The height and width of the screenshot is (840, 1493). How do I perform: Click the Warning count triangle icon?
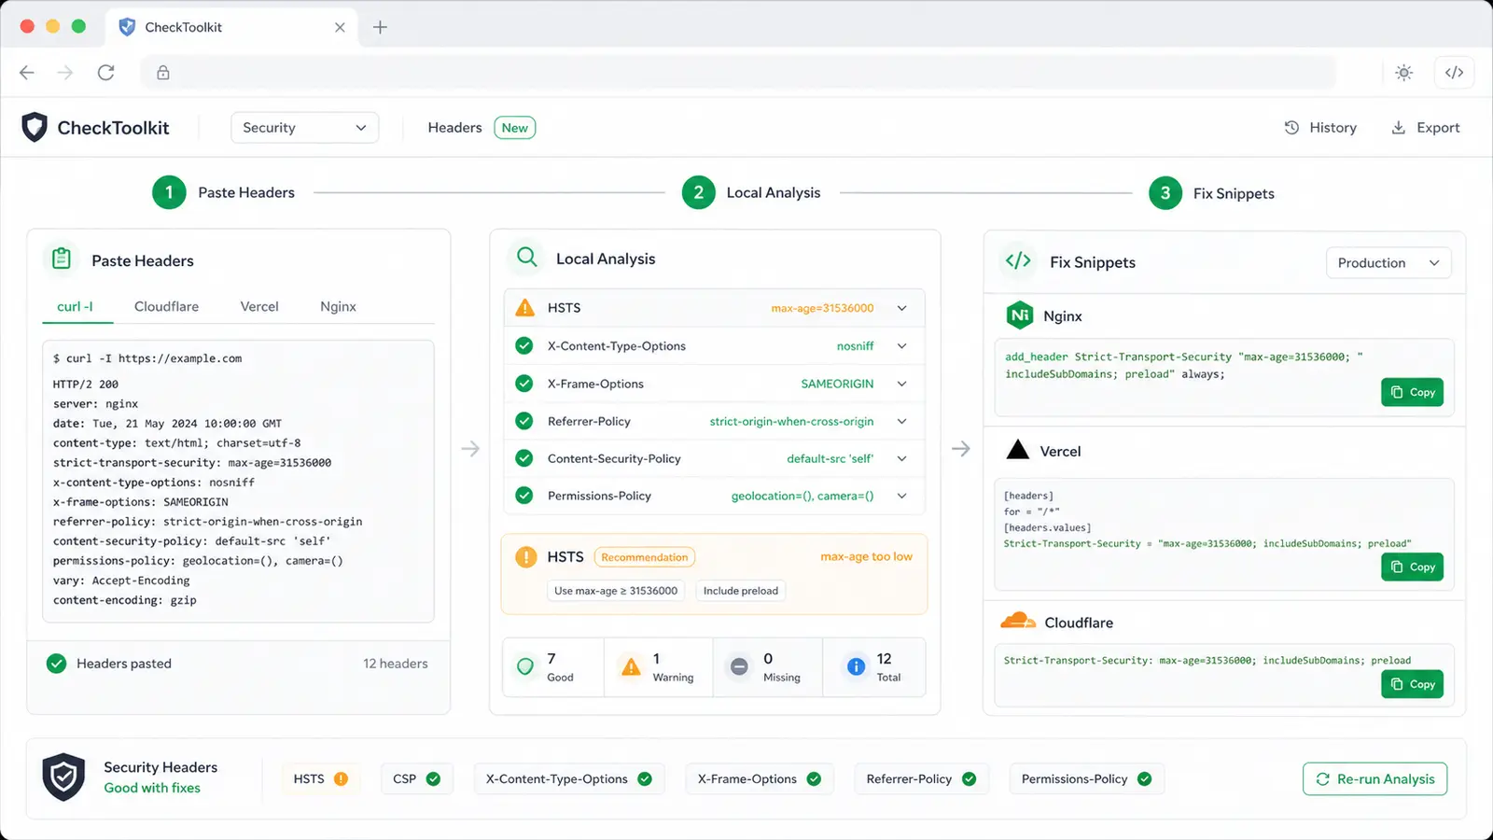pos(632,666)
